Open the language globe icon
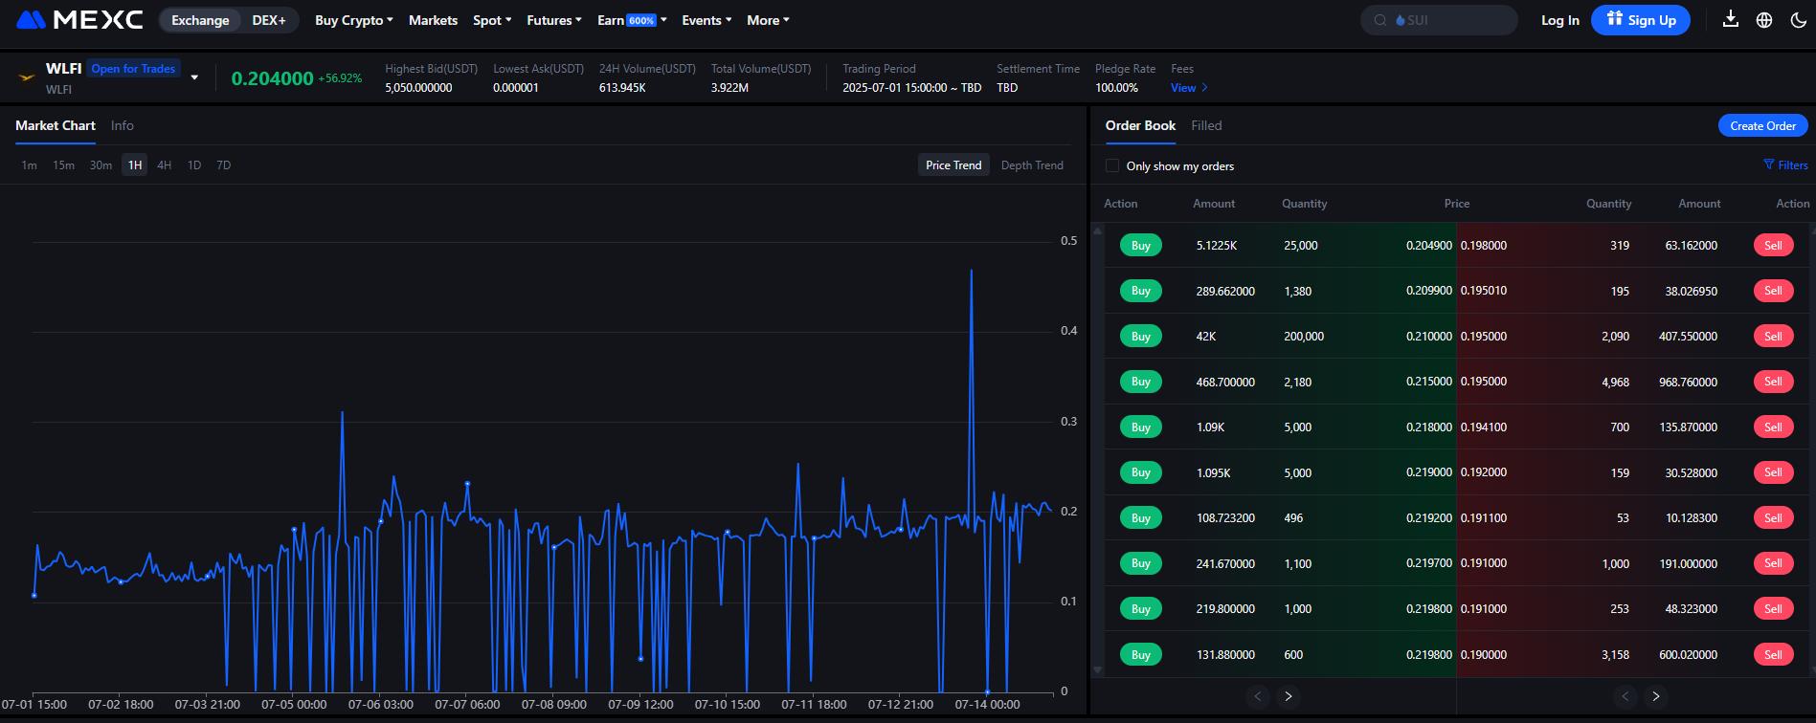This screenshot has width=1816, height=723. click(1764, 20)
